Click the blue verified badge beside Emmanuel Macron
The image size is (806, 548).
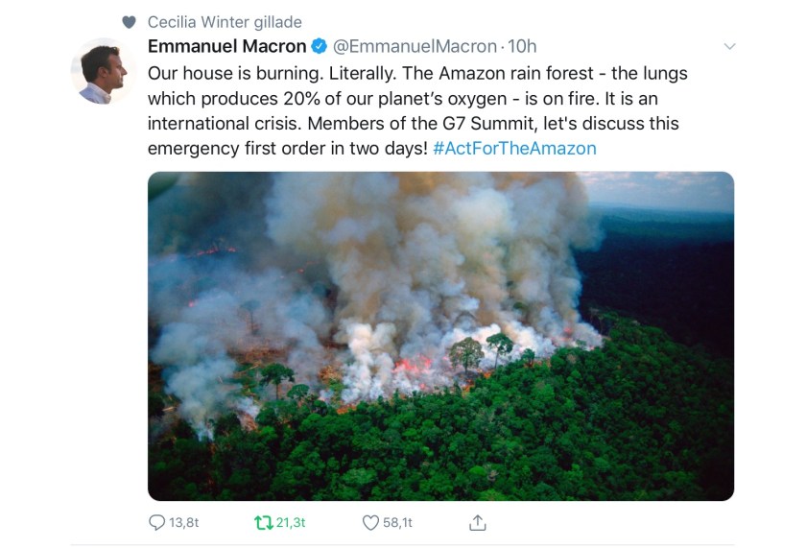coord(320,46)
